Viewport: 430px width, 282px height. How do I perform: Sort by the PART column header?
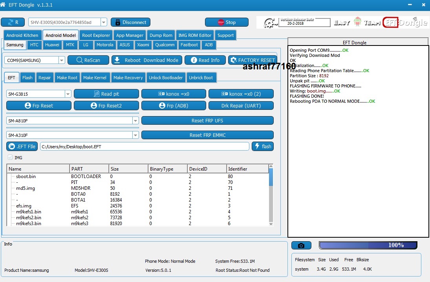click(x=89, y=169)
